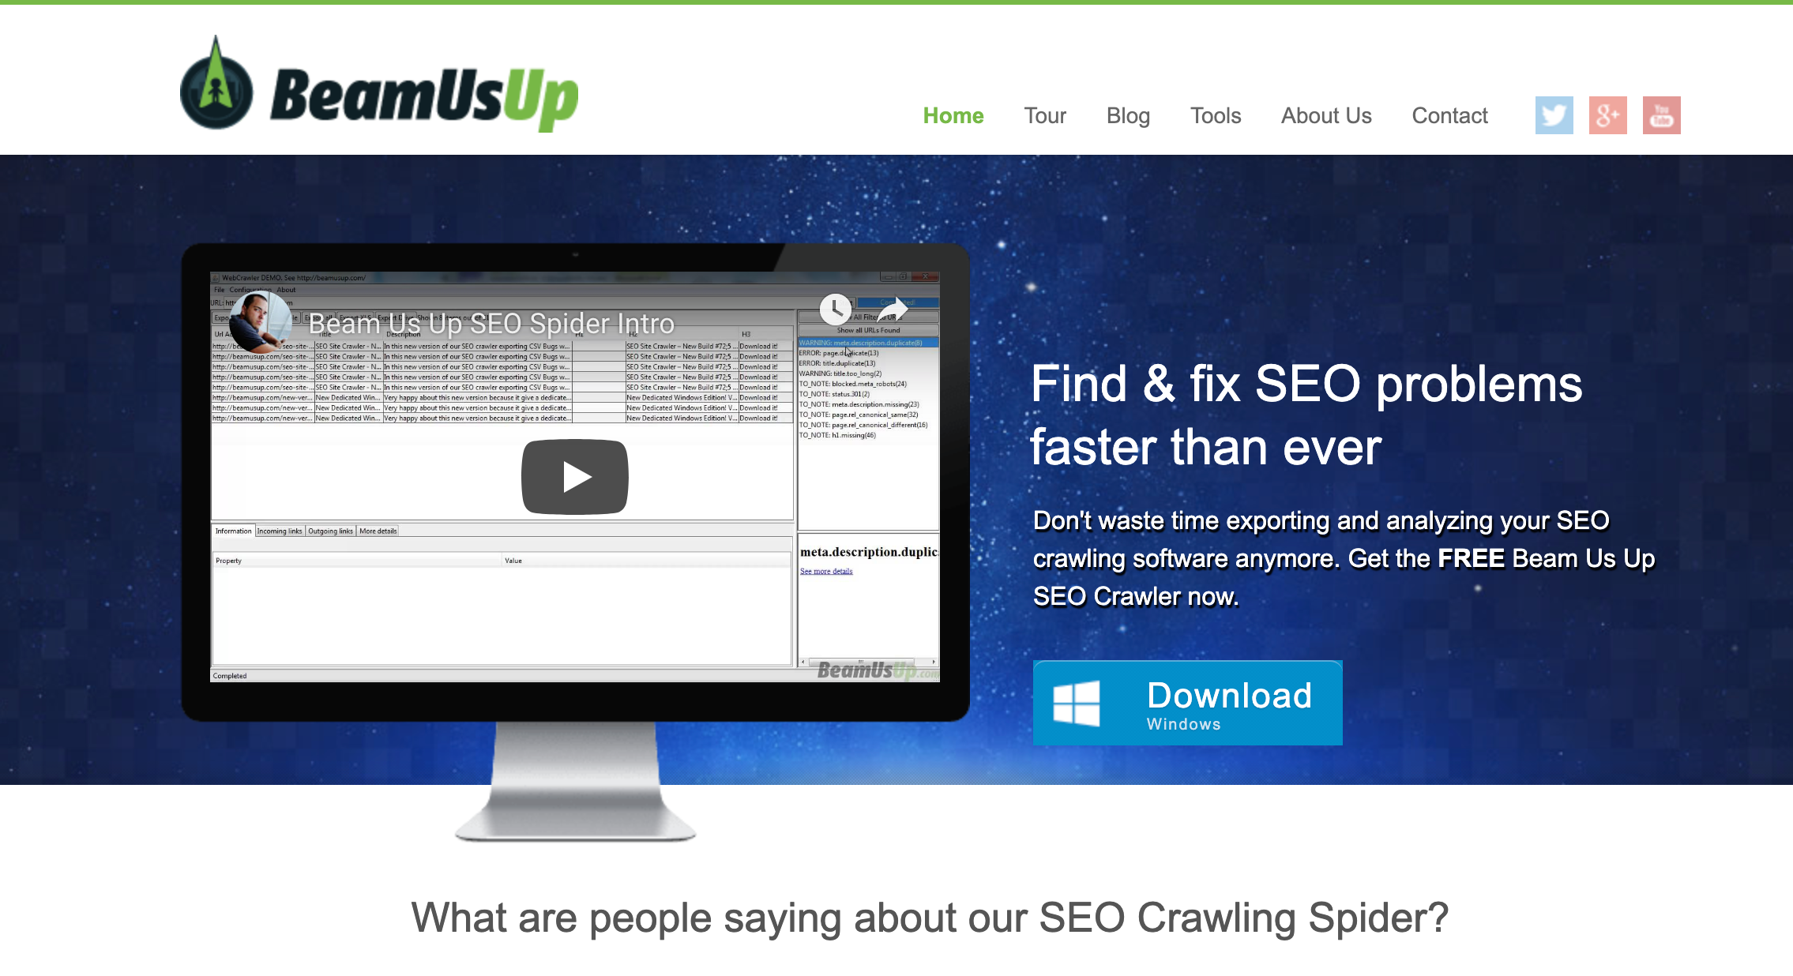This screenshot has width=1793, height=976.
Task: Click the Home navigation menu item
Action: (954, 115)
